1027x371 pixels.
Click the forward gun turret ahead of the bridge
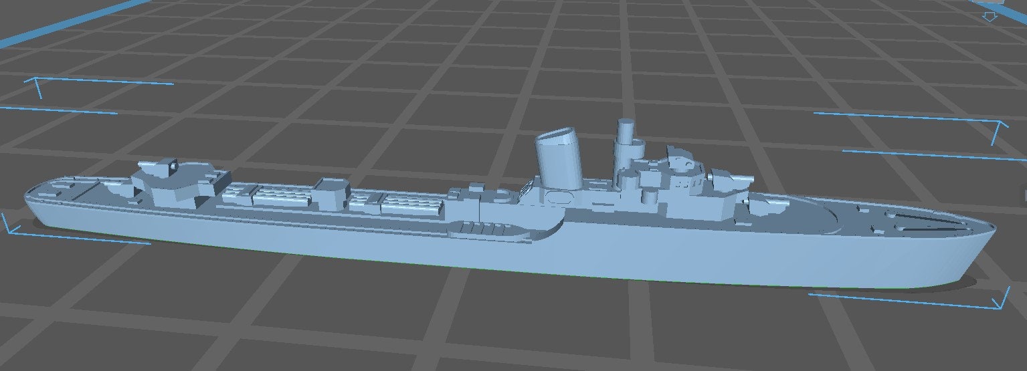click(x=730, y=180)
